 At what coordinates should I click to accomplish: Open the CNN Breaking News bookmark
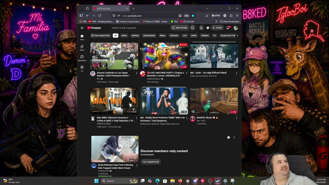point(101,22)
